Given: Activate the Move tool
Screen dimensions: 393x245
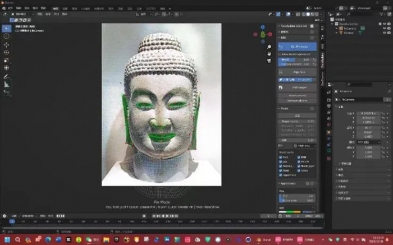Looking at the screenshot, I should tap(7, 44).
